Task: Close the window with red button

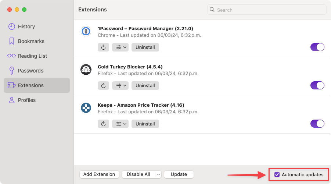Action: point(10,10)
